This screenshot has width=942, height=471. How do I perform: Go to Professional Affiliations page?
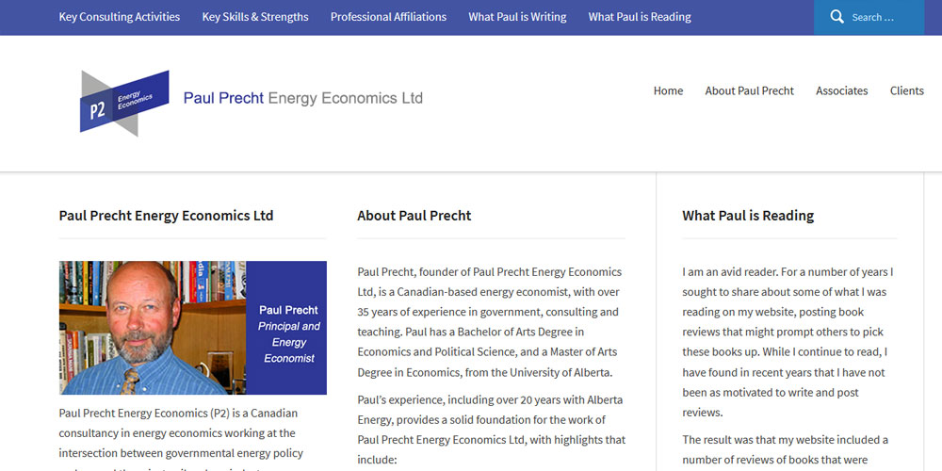click(388, 17)
